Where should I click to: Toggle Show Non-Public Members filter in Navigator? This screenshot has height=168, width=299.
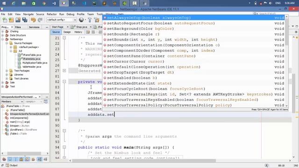[21, 159]
